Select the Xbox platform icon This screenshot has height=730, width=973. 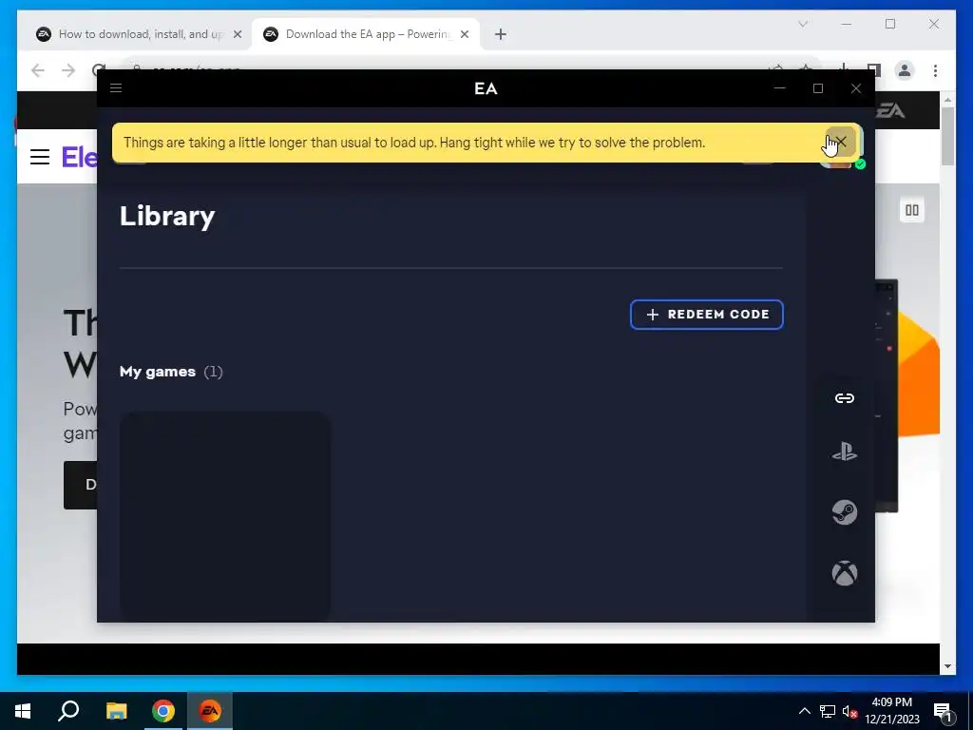click(844, 573)
